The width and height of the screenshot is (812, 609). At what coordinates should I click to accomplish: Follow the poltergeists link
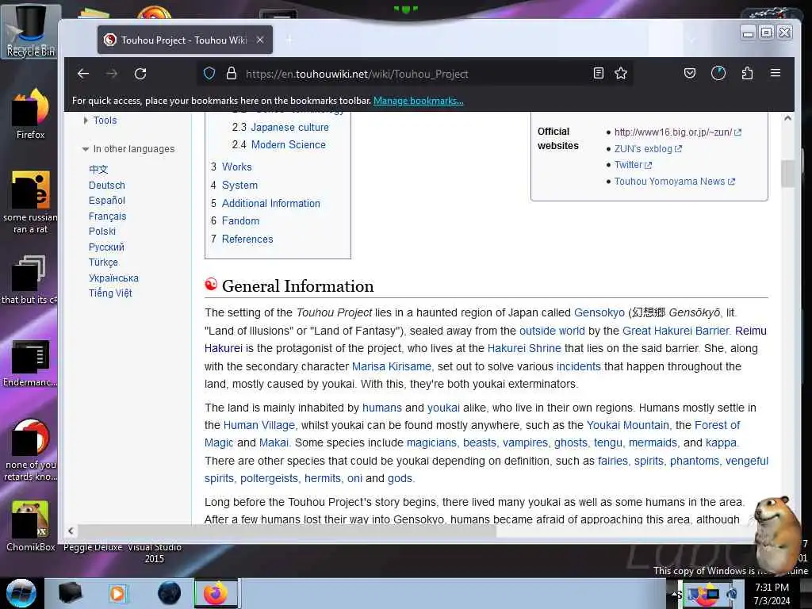pyautogui.click(x=269, y=478)
